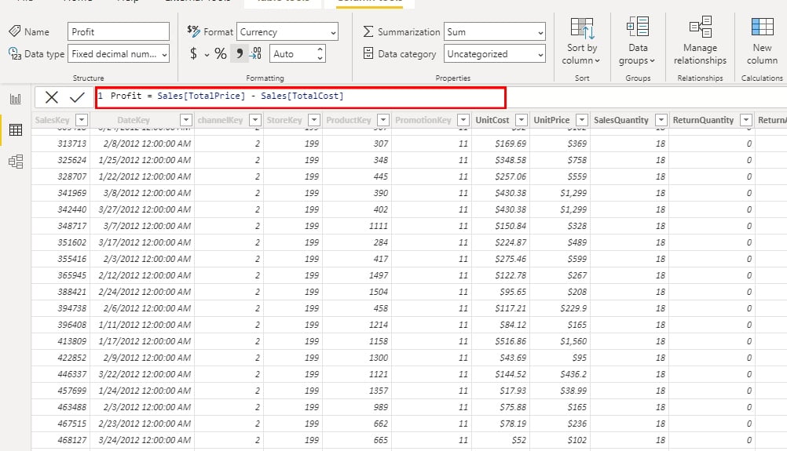Screen dimensions: 787x451
Task: Click the decimal places icon
Action: (x=256, y=53)
